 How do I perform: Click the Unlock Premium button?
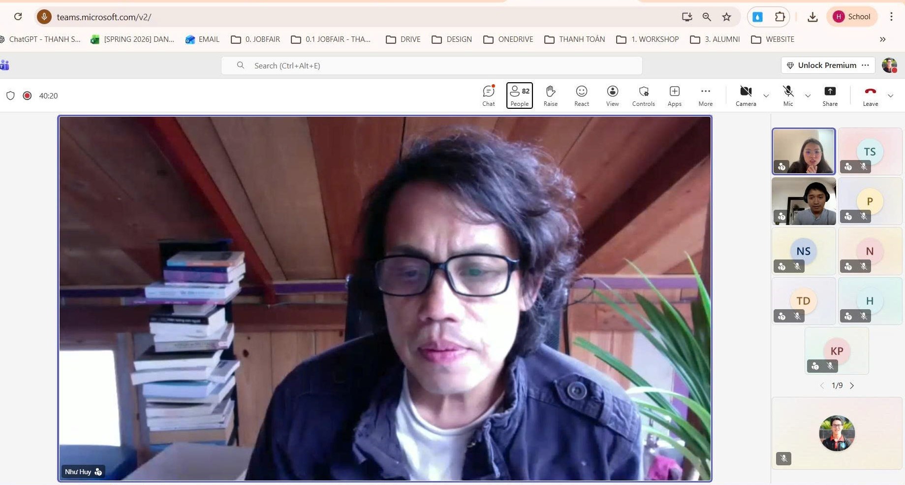[821, 65]
